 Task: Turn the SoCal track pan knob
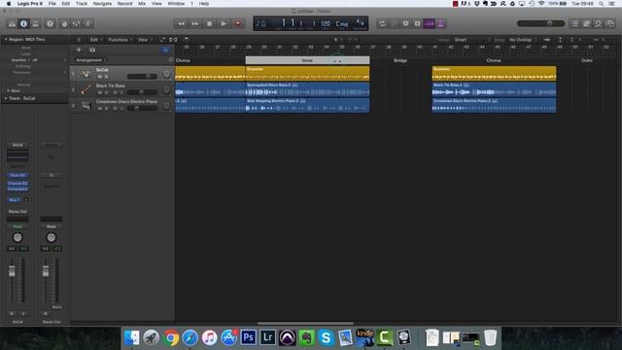tap(166, 74)
